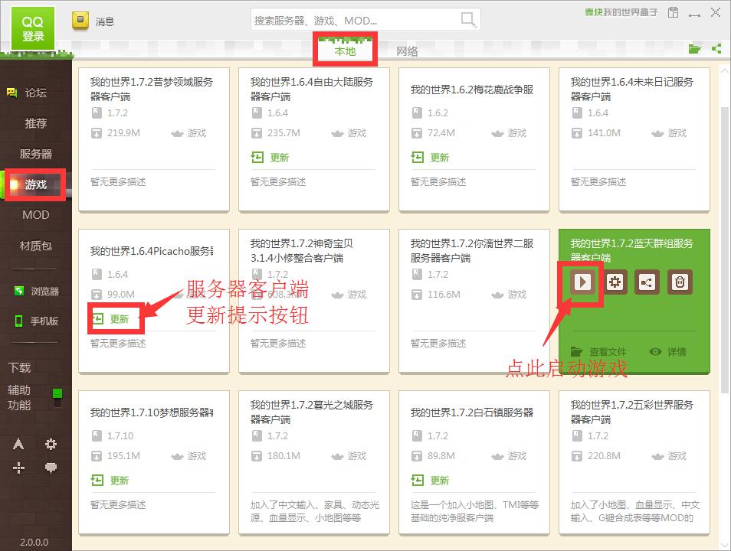The image size is (731, 551).
Task: Open the 推荐 sidebar item
Action: tap(36, 123)
